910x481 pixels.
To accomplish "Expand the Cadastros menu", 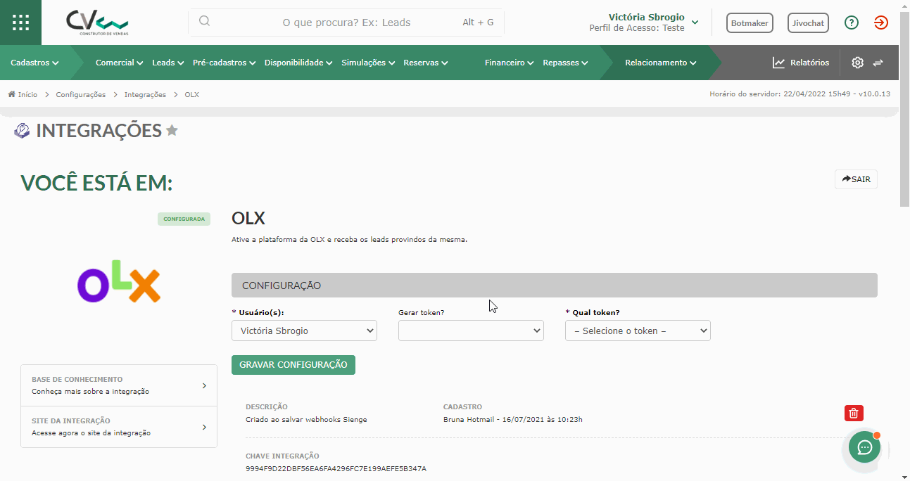I will (x=34, y=63).
